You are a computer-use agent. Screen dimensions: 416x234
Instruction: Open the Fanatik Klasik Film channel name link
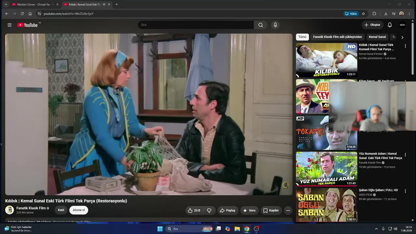tap(31, 208)
